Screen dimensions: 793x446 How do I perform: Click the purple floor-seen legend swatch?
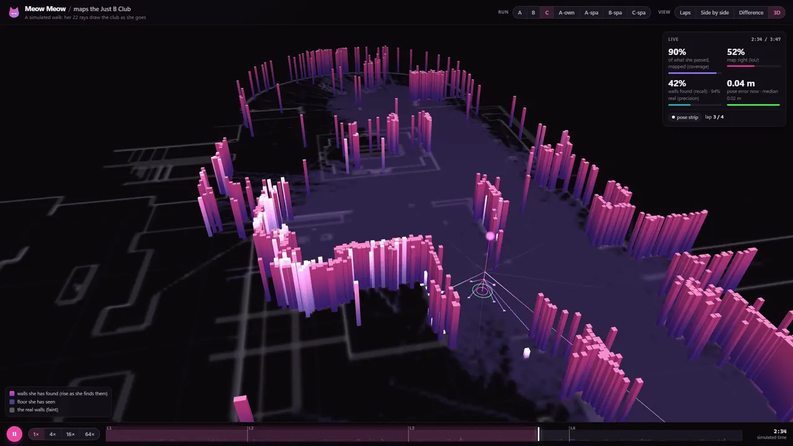coord(12,401)
